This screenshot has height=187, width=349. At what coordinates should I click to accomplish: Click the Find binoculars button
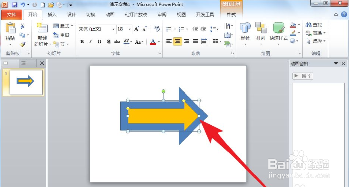314,25
